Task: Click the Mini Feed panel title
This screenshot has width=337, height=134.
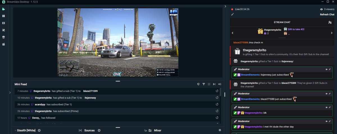Action: point(21,84)
